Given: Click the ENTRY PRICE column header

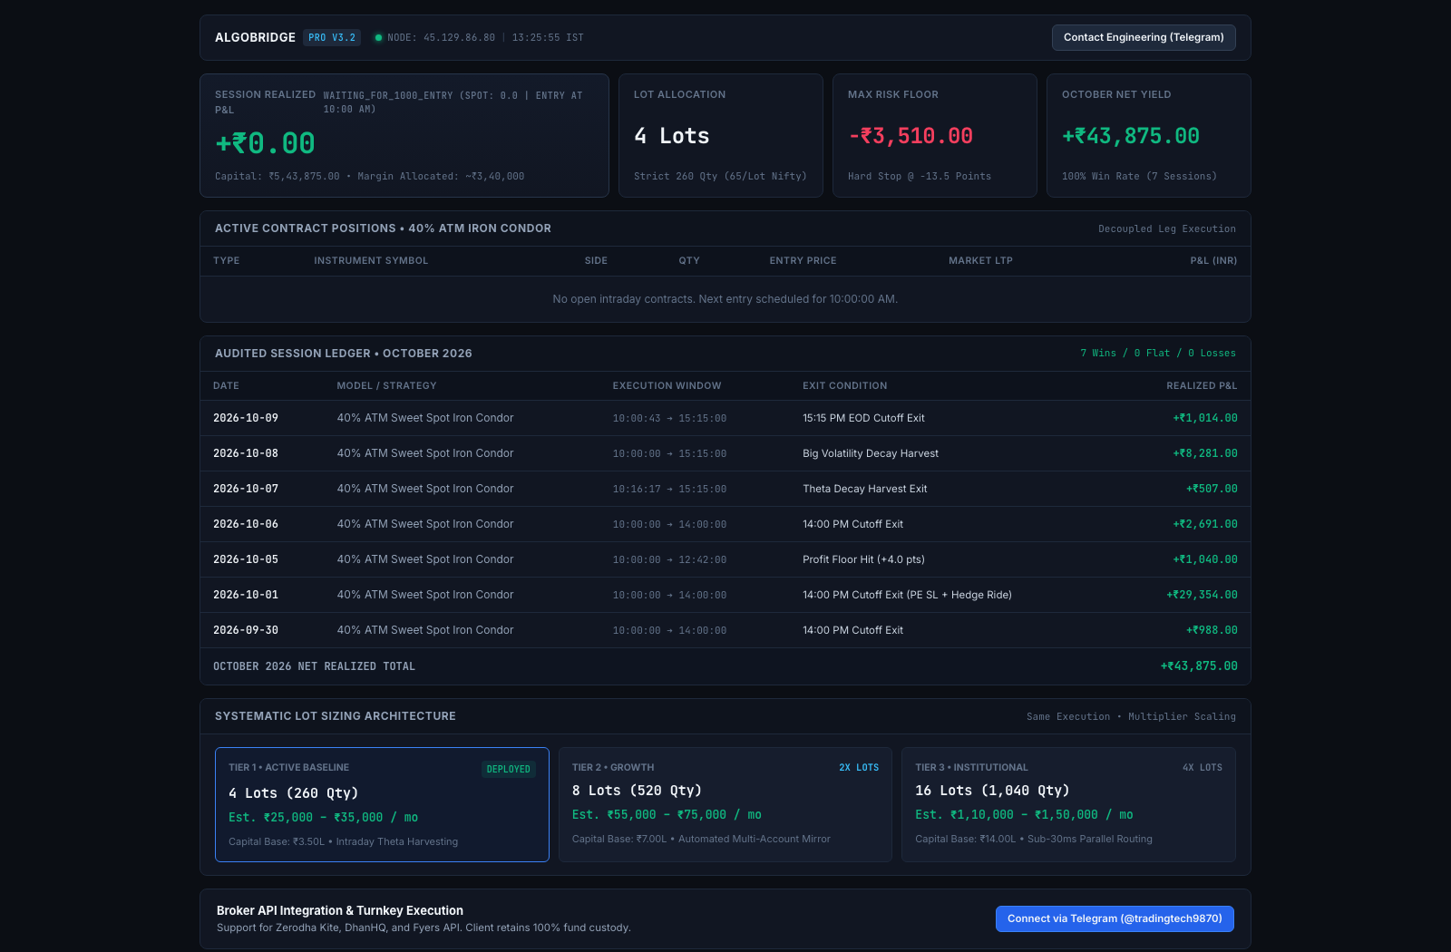Looking at the screenshot, I should coord(803,261).
